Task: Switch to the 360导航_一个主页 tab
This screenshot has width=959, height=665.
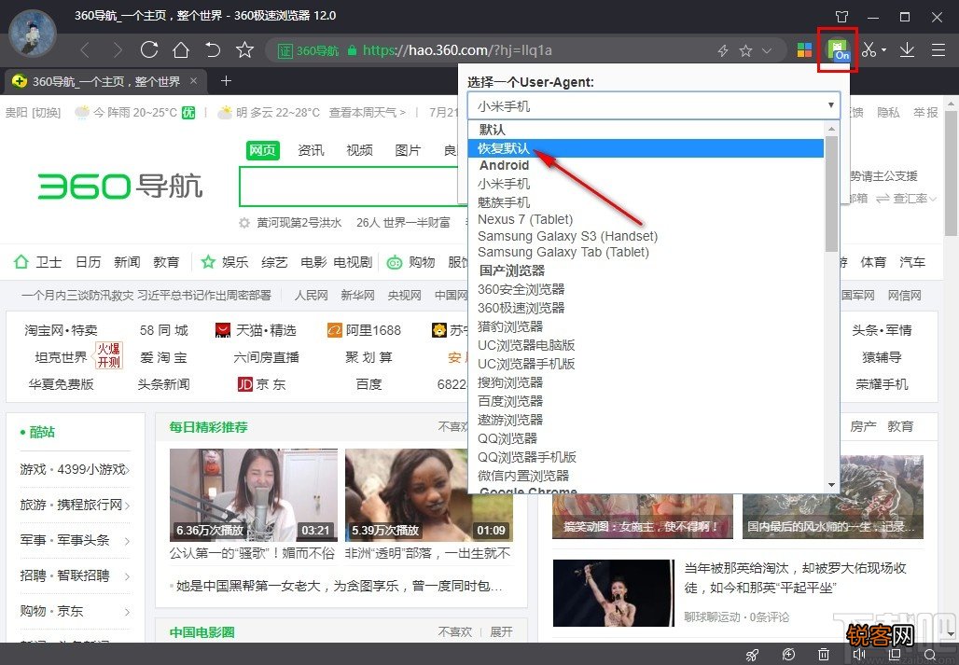Action: [x=103, y=80]
